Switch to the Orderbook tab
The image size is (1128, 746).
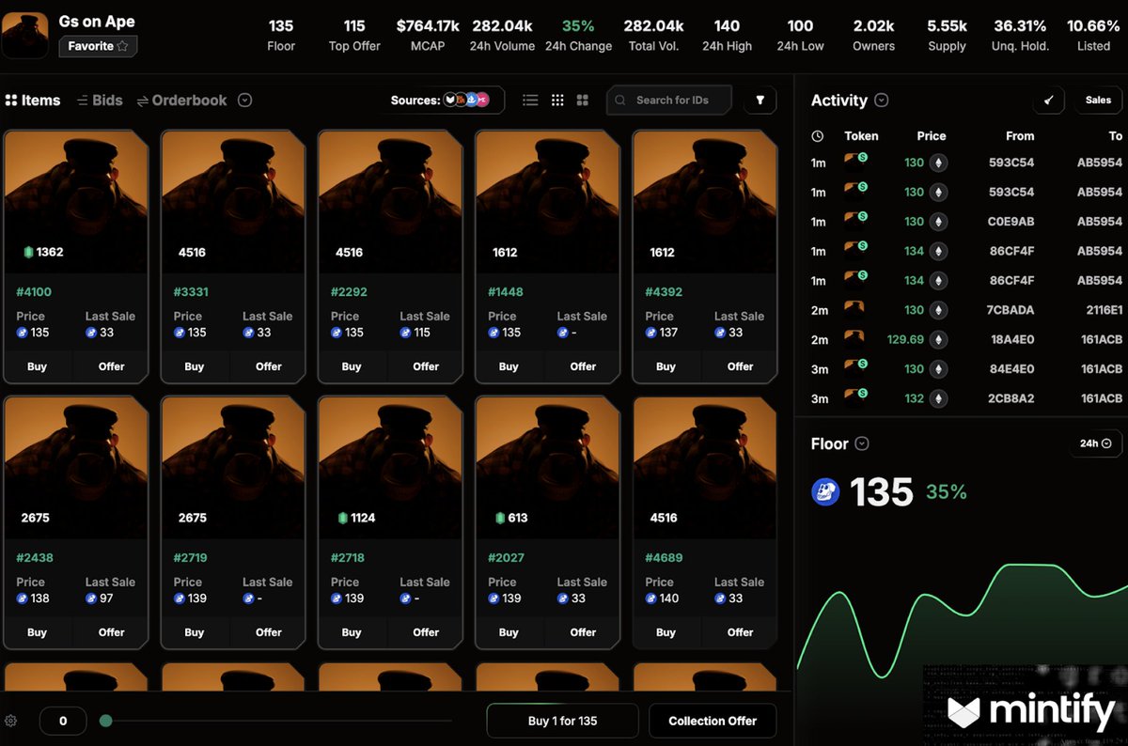coord(182,101)
